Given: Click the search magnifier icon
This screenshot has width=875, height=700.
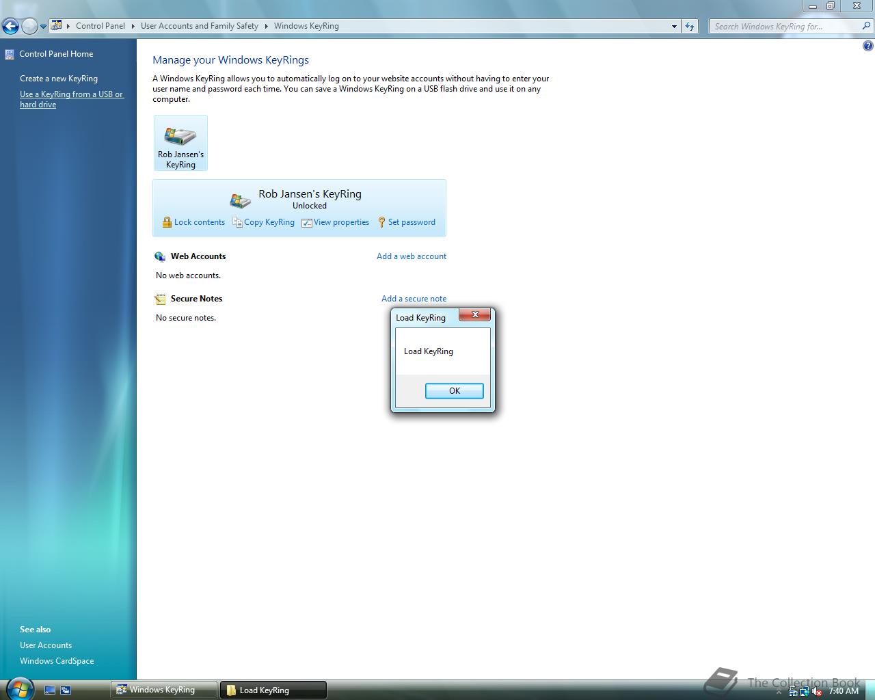Looking at the screenshot, I should 867,26.
